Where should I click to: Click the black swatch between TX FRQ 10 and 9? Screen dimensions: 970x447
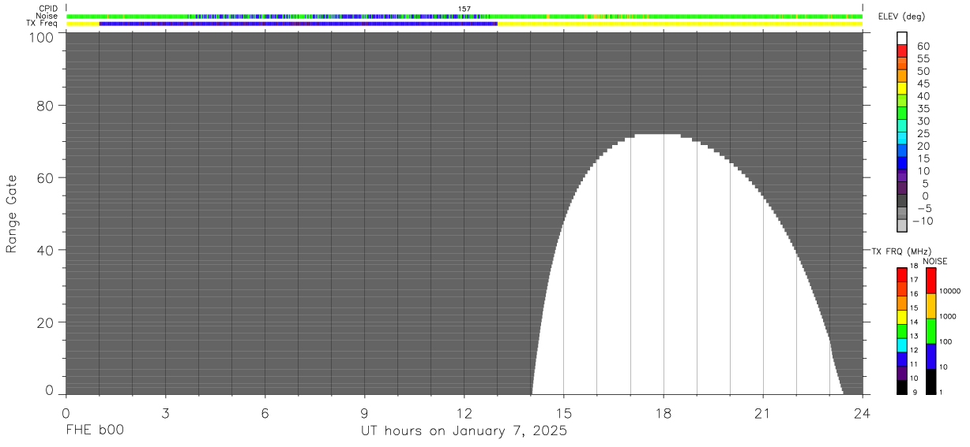point(901,387)
